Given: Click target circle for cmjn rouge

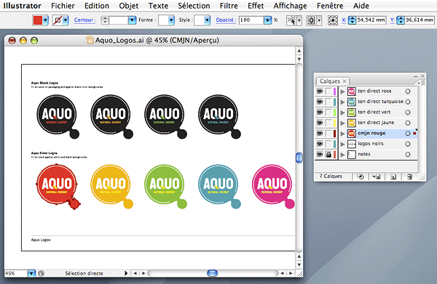Looking at the screenshot, I should 408,134.
